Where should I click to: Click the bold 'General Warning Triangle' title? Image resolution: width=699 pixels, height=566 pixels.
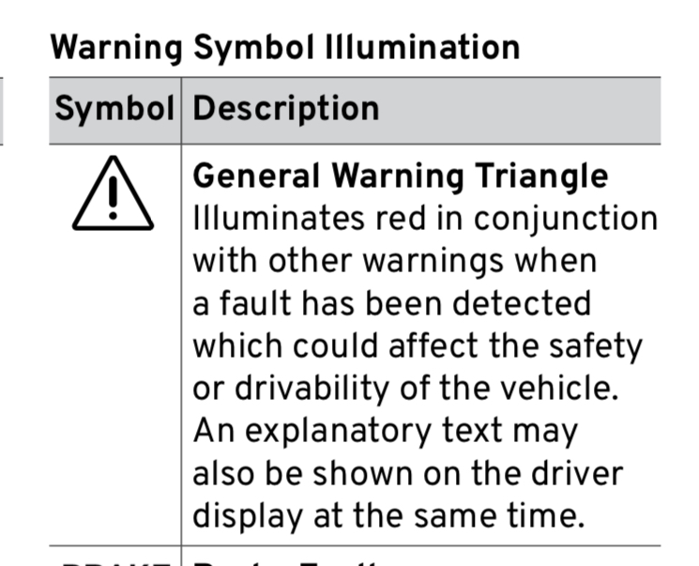(401, 177)
